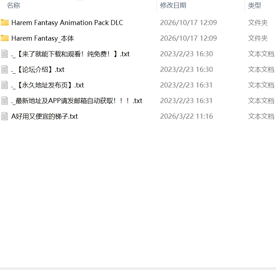Screen dimensions: 276x270
Task: Sort by the 修改日期 column header
Action: coord(173,5)
